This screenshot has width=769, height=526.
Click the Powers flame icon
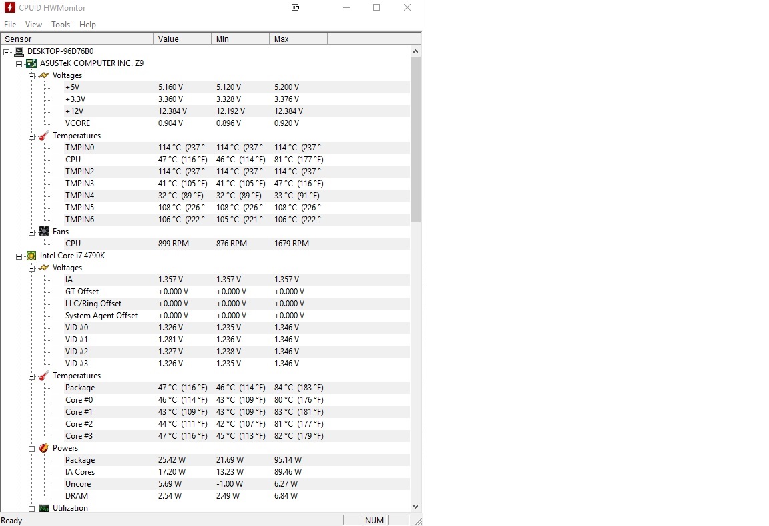[x=44, y=447]
